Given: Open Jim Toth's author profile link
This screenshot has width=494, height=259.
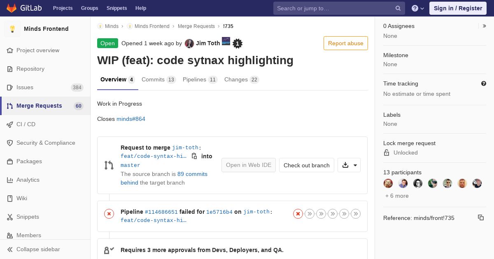Looking at the screenshot, I should tap(208, 43).
